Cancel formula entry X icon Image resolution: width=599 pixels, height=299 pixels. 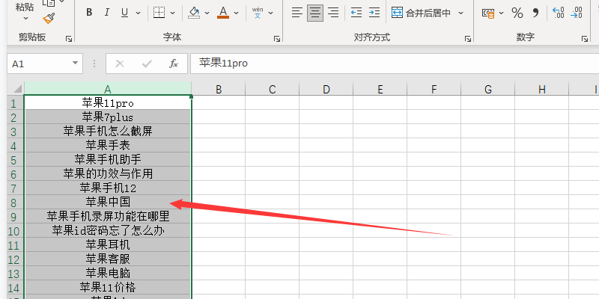click(120, 64)
